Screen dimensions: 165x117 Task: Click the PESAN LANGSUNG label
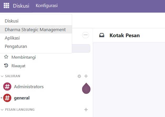coord(20,110)
